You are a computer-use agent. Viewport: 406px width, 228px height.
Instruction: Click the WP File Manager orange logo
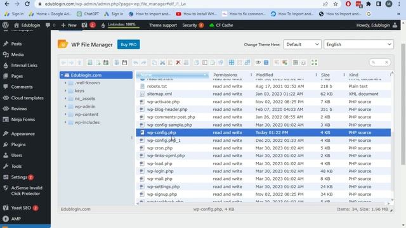coord(63,44)
